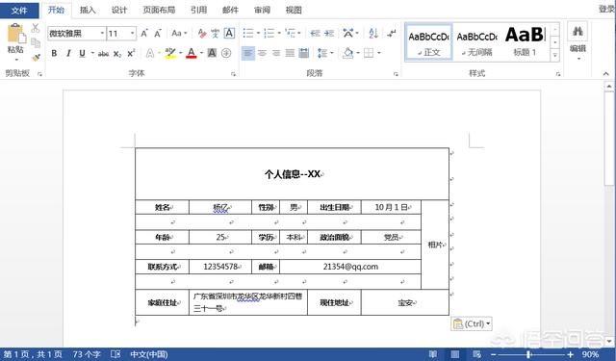Click the vertical scrollbar up arrow
Viewport: 616px width, 361px height.
[609, 87]
